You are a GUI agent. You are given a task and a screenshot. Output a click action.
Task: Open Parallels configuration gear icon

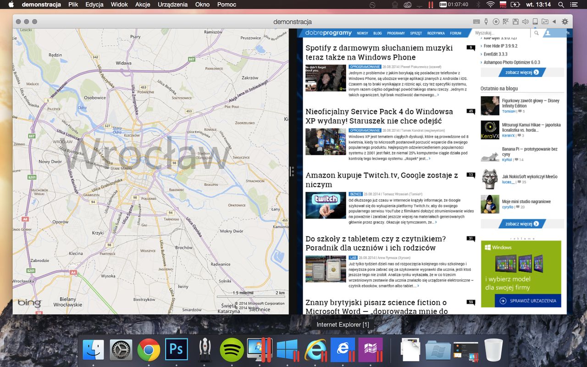(x=565, y=22)
